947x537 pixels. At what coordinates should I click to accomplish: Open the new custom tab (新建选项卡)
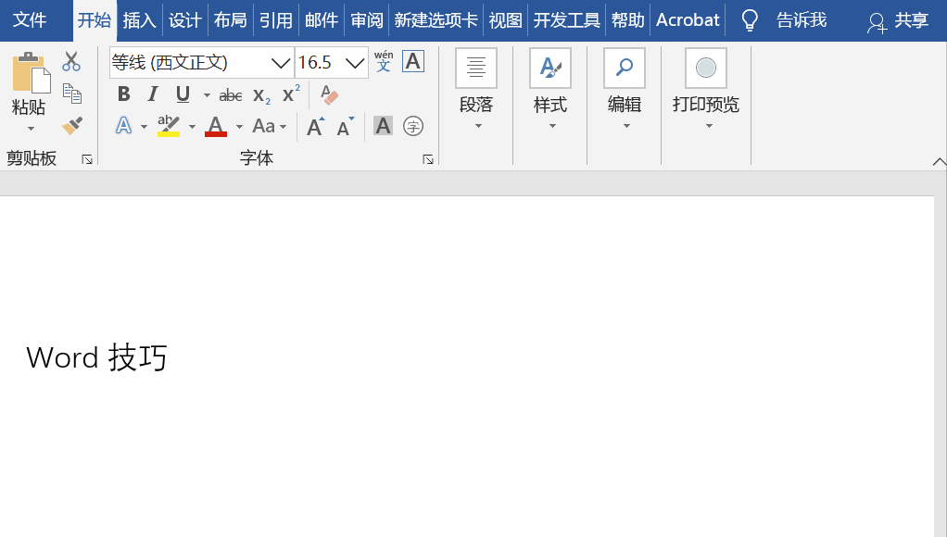click(x=436, y=20)
